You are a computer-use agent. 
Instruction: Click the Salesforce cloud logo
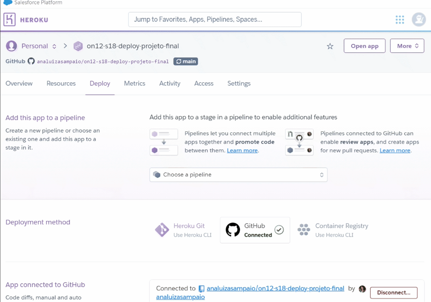[x=8, y=3]
